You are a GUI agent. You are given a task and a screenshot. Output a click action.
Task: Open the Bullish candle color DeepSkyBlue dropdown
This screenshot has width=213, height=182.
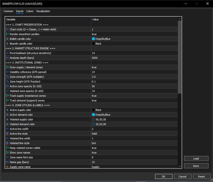[x=134, y=39]
